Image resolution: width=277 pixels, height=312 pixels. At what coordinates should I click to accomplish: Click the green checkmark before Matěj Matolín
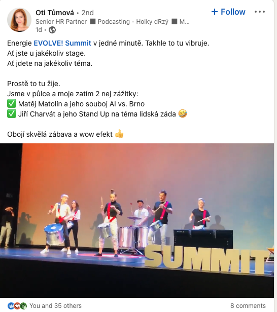click(x=12, y=104)
